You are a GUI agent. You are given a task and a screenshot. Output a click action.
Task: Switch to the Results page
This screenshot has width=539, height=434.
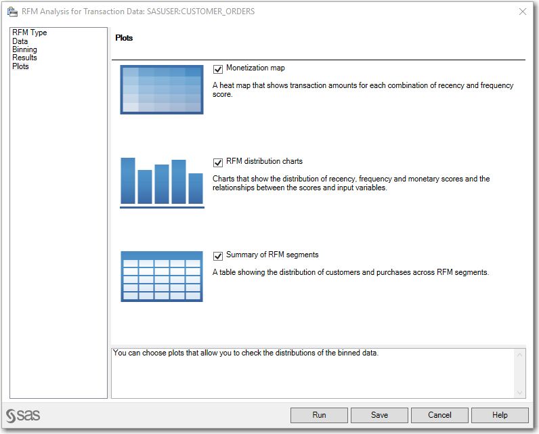[x=24, y=58]
